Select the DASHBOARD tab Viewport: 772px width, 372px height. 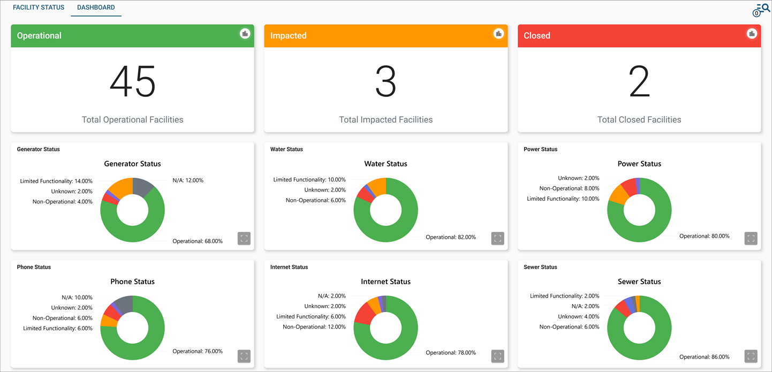coord(96,7)
